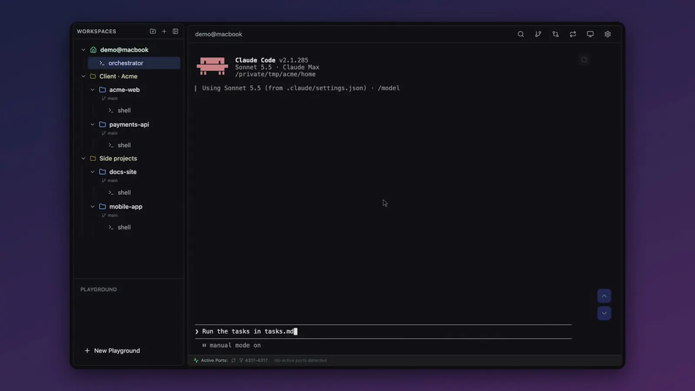The width and height of the screenshot is (695, 391).
Task: Click the down-chevron button in the terminal
Action: [604, 313]
